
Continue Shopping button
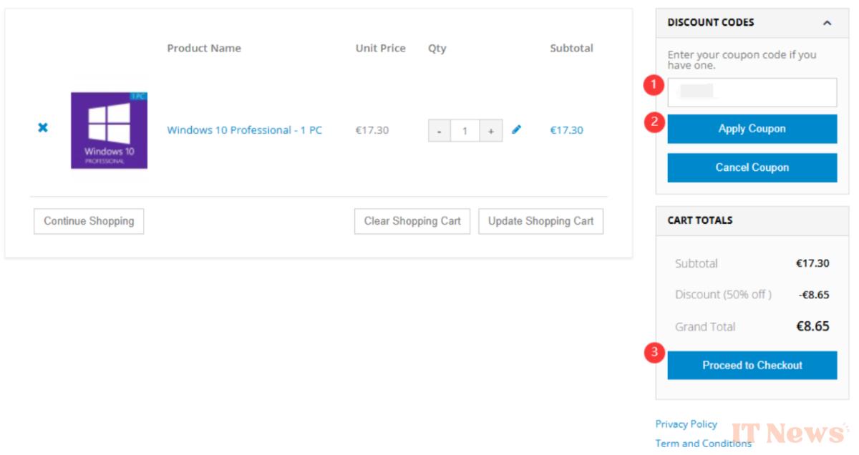coord(89,221)
